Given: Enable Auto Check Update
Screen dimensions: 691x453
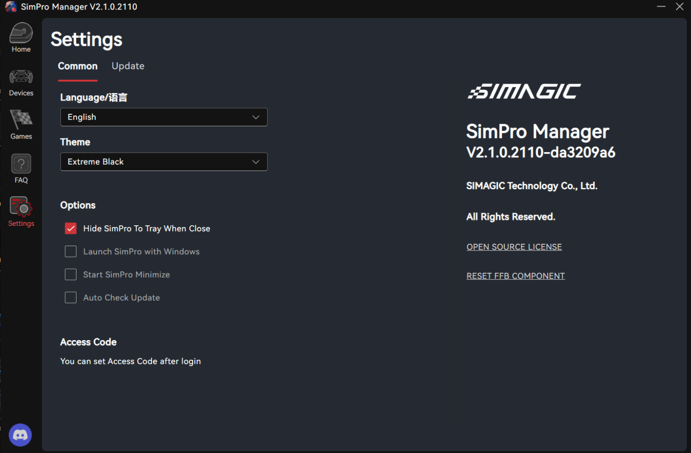Looking at the screenshot, I should tap(71, 297).
